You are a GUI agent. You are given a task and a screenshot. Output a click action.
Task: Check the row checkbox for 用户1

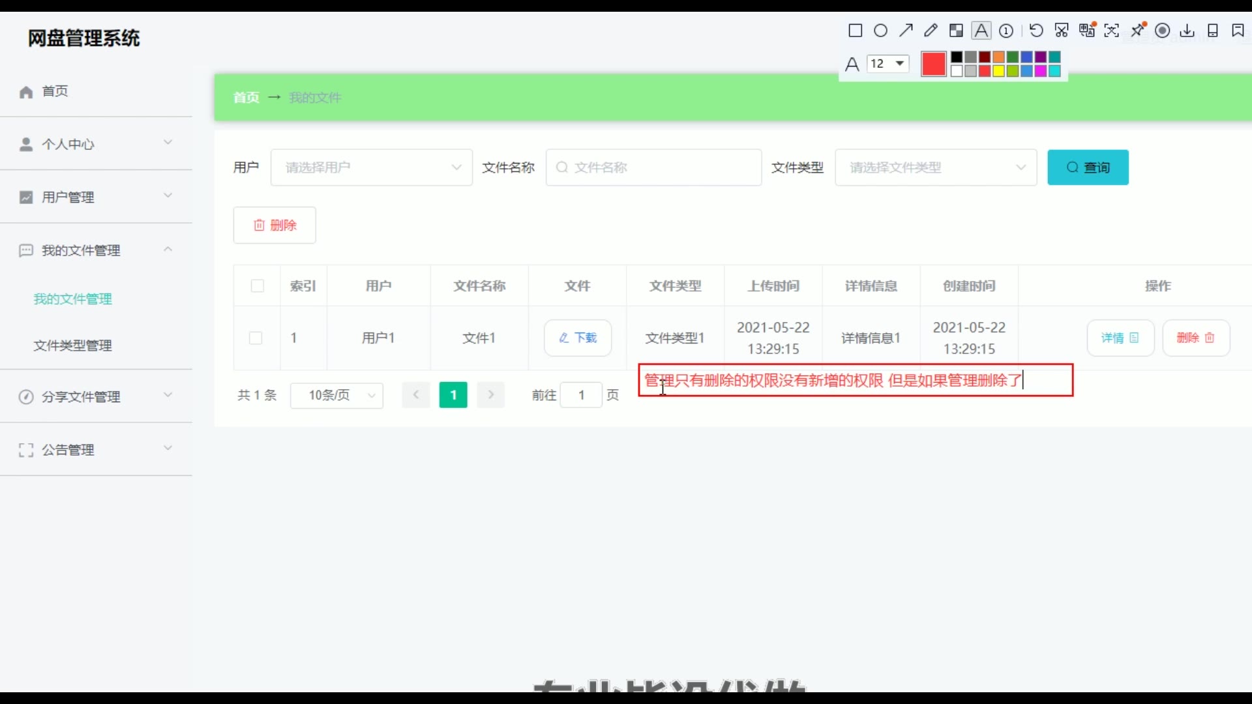click(256, 338)
